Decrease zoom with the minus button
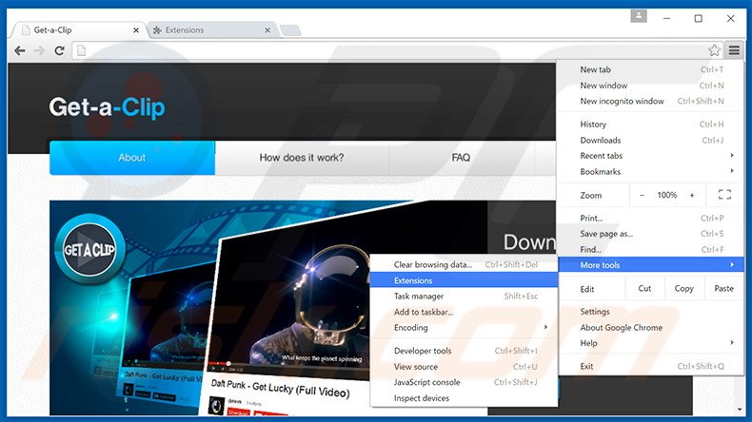The image size is (752, 422). click(x=642, y=195)
